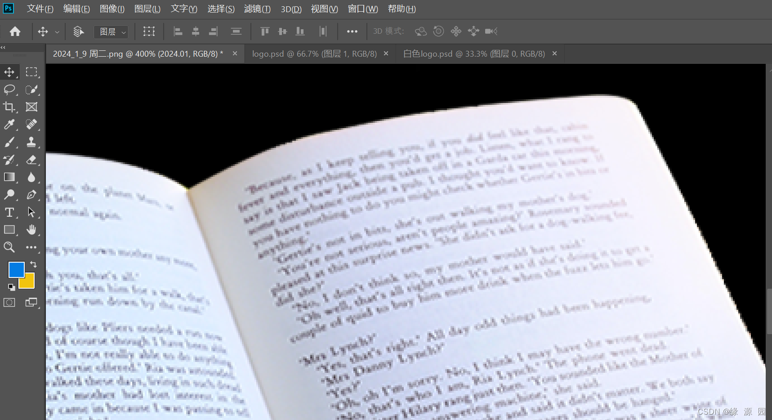
Task: Select the Pen tool
Action: pyautogui.click(x=31, y=195)
